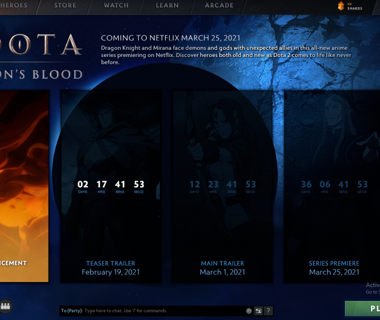380x320 pixels.
Task: Click the Teaser Trailer card
Action: tap(110, 148)
